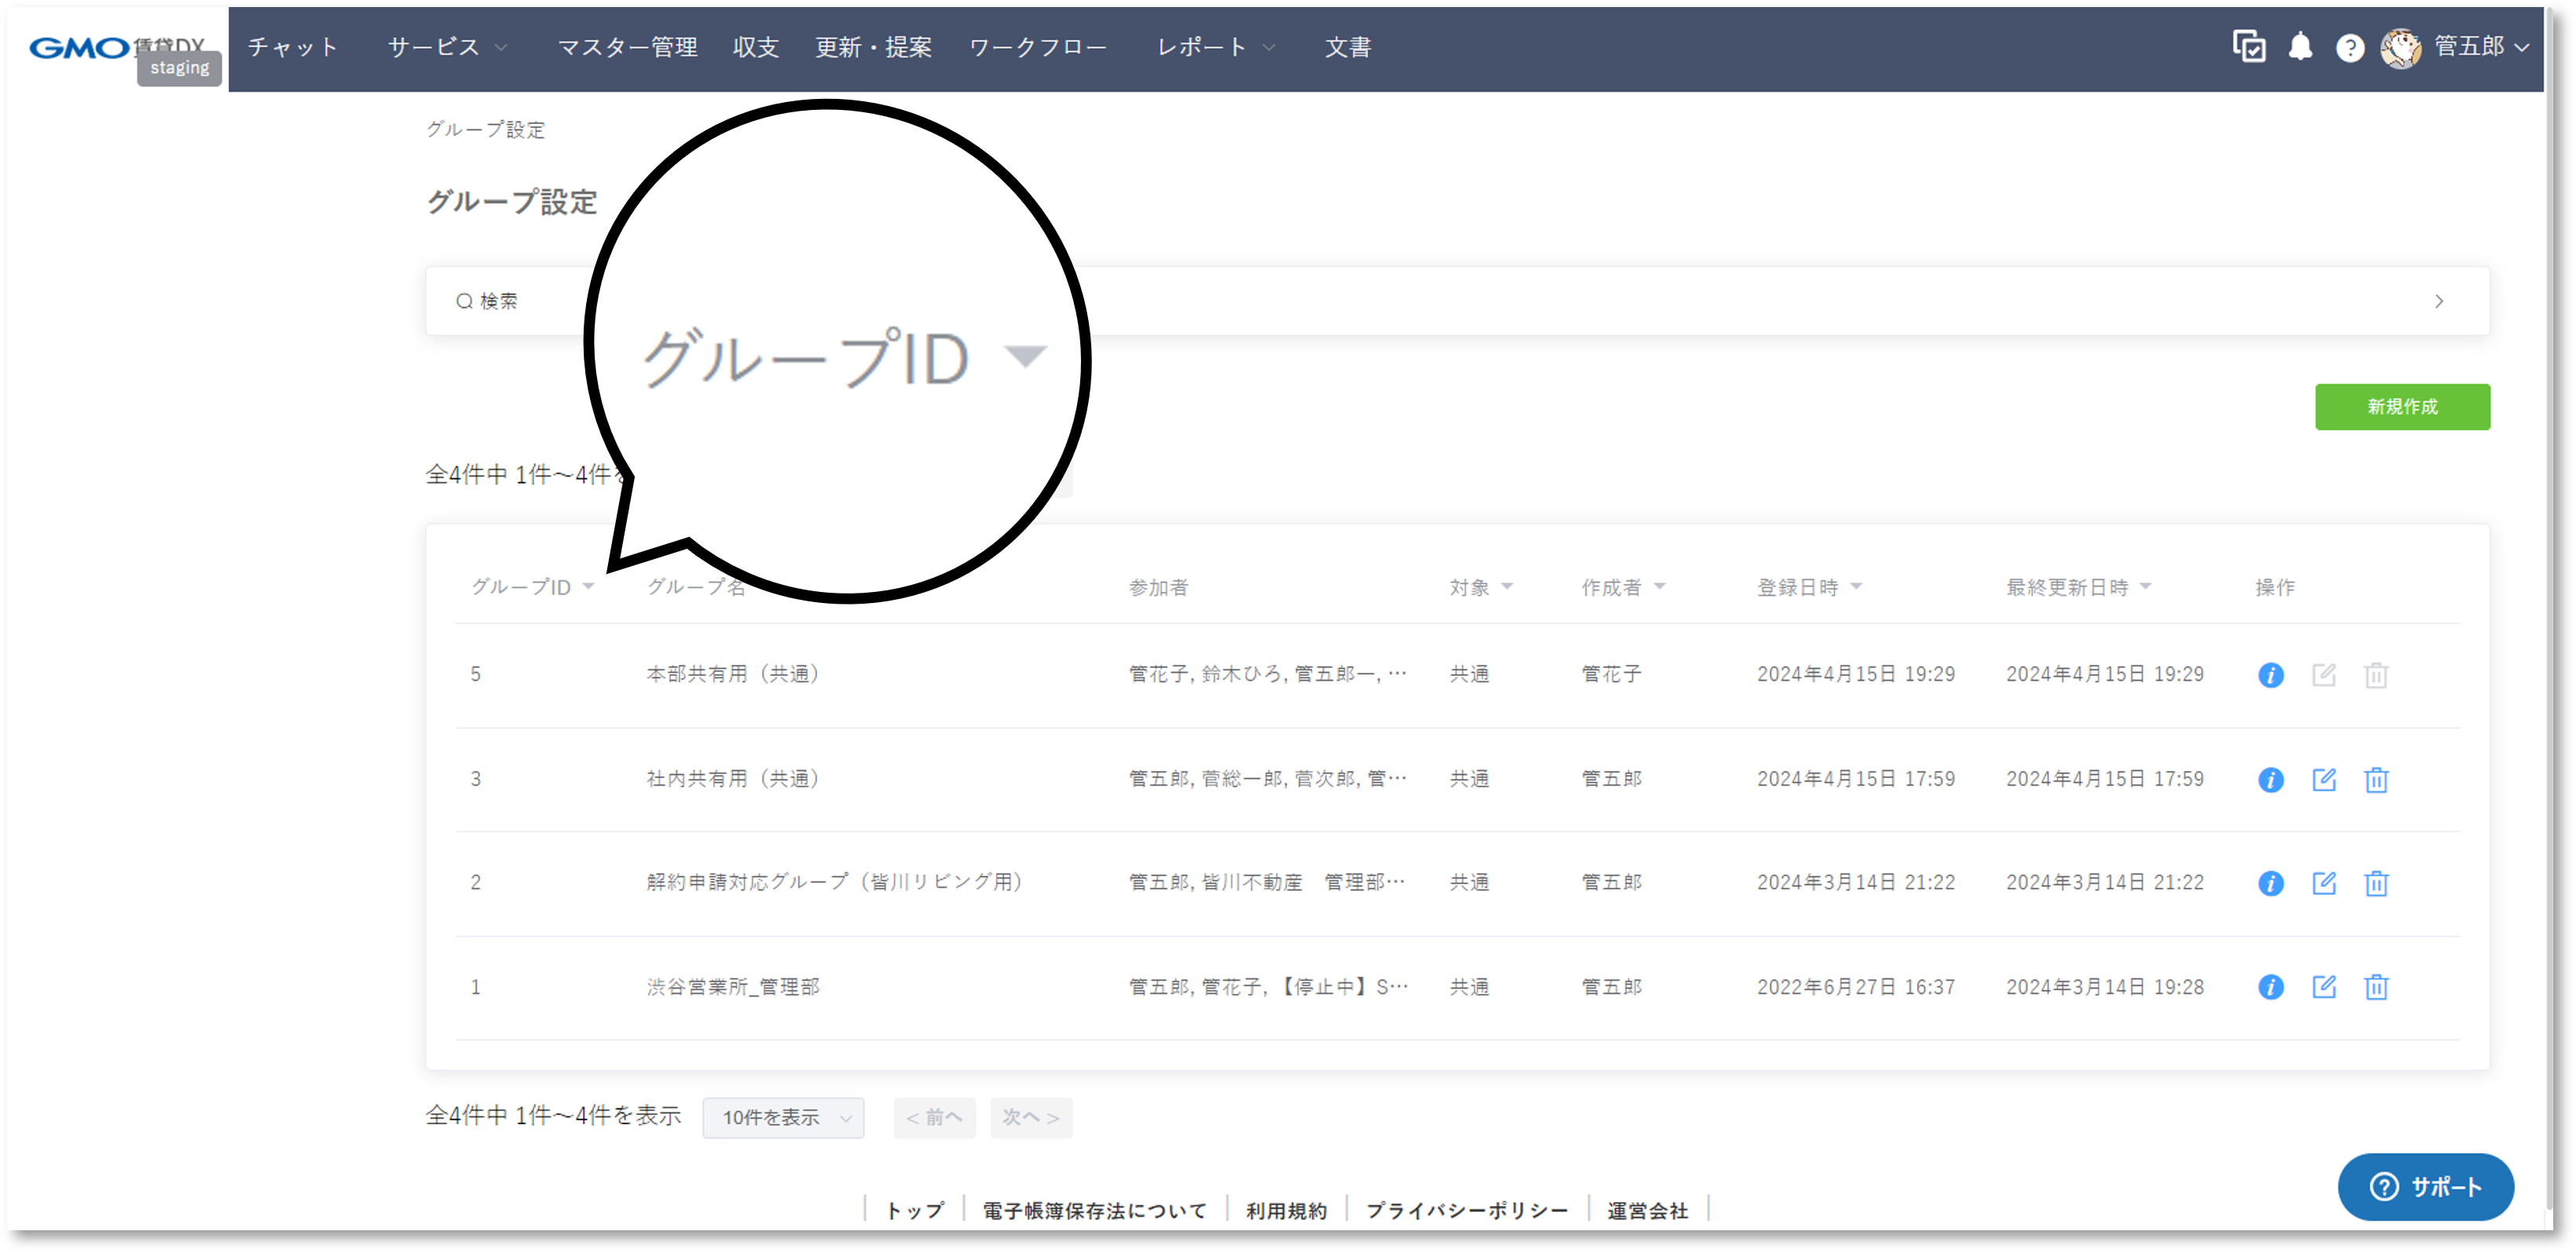Delete the 解約申請対応グループ row
This screenshot has height=1253, width=2576.
[x=2377, y=882]
